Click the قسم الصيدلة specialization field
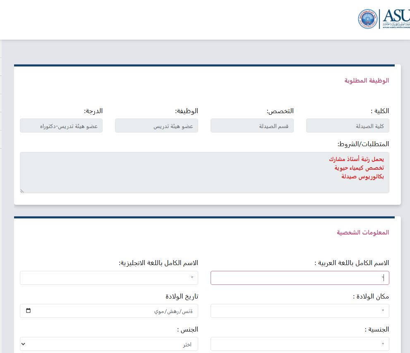This screenshot has height=353, width=410. pyautogui.click(x=252, y=126)
